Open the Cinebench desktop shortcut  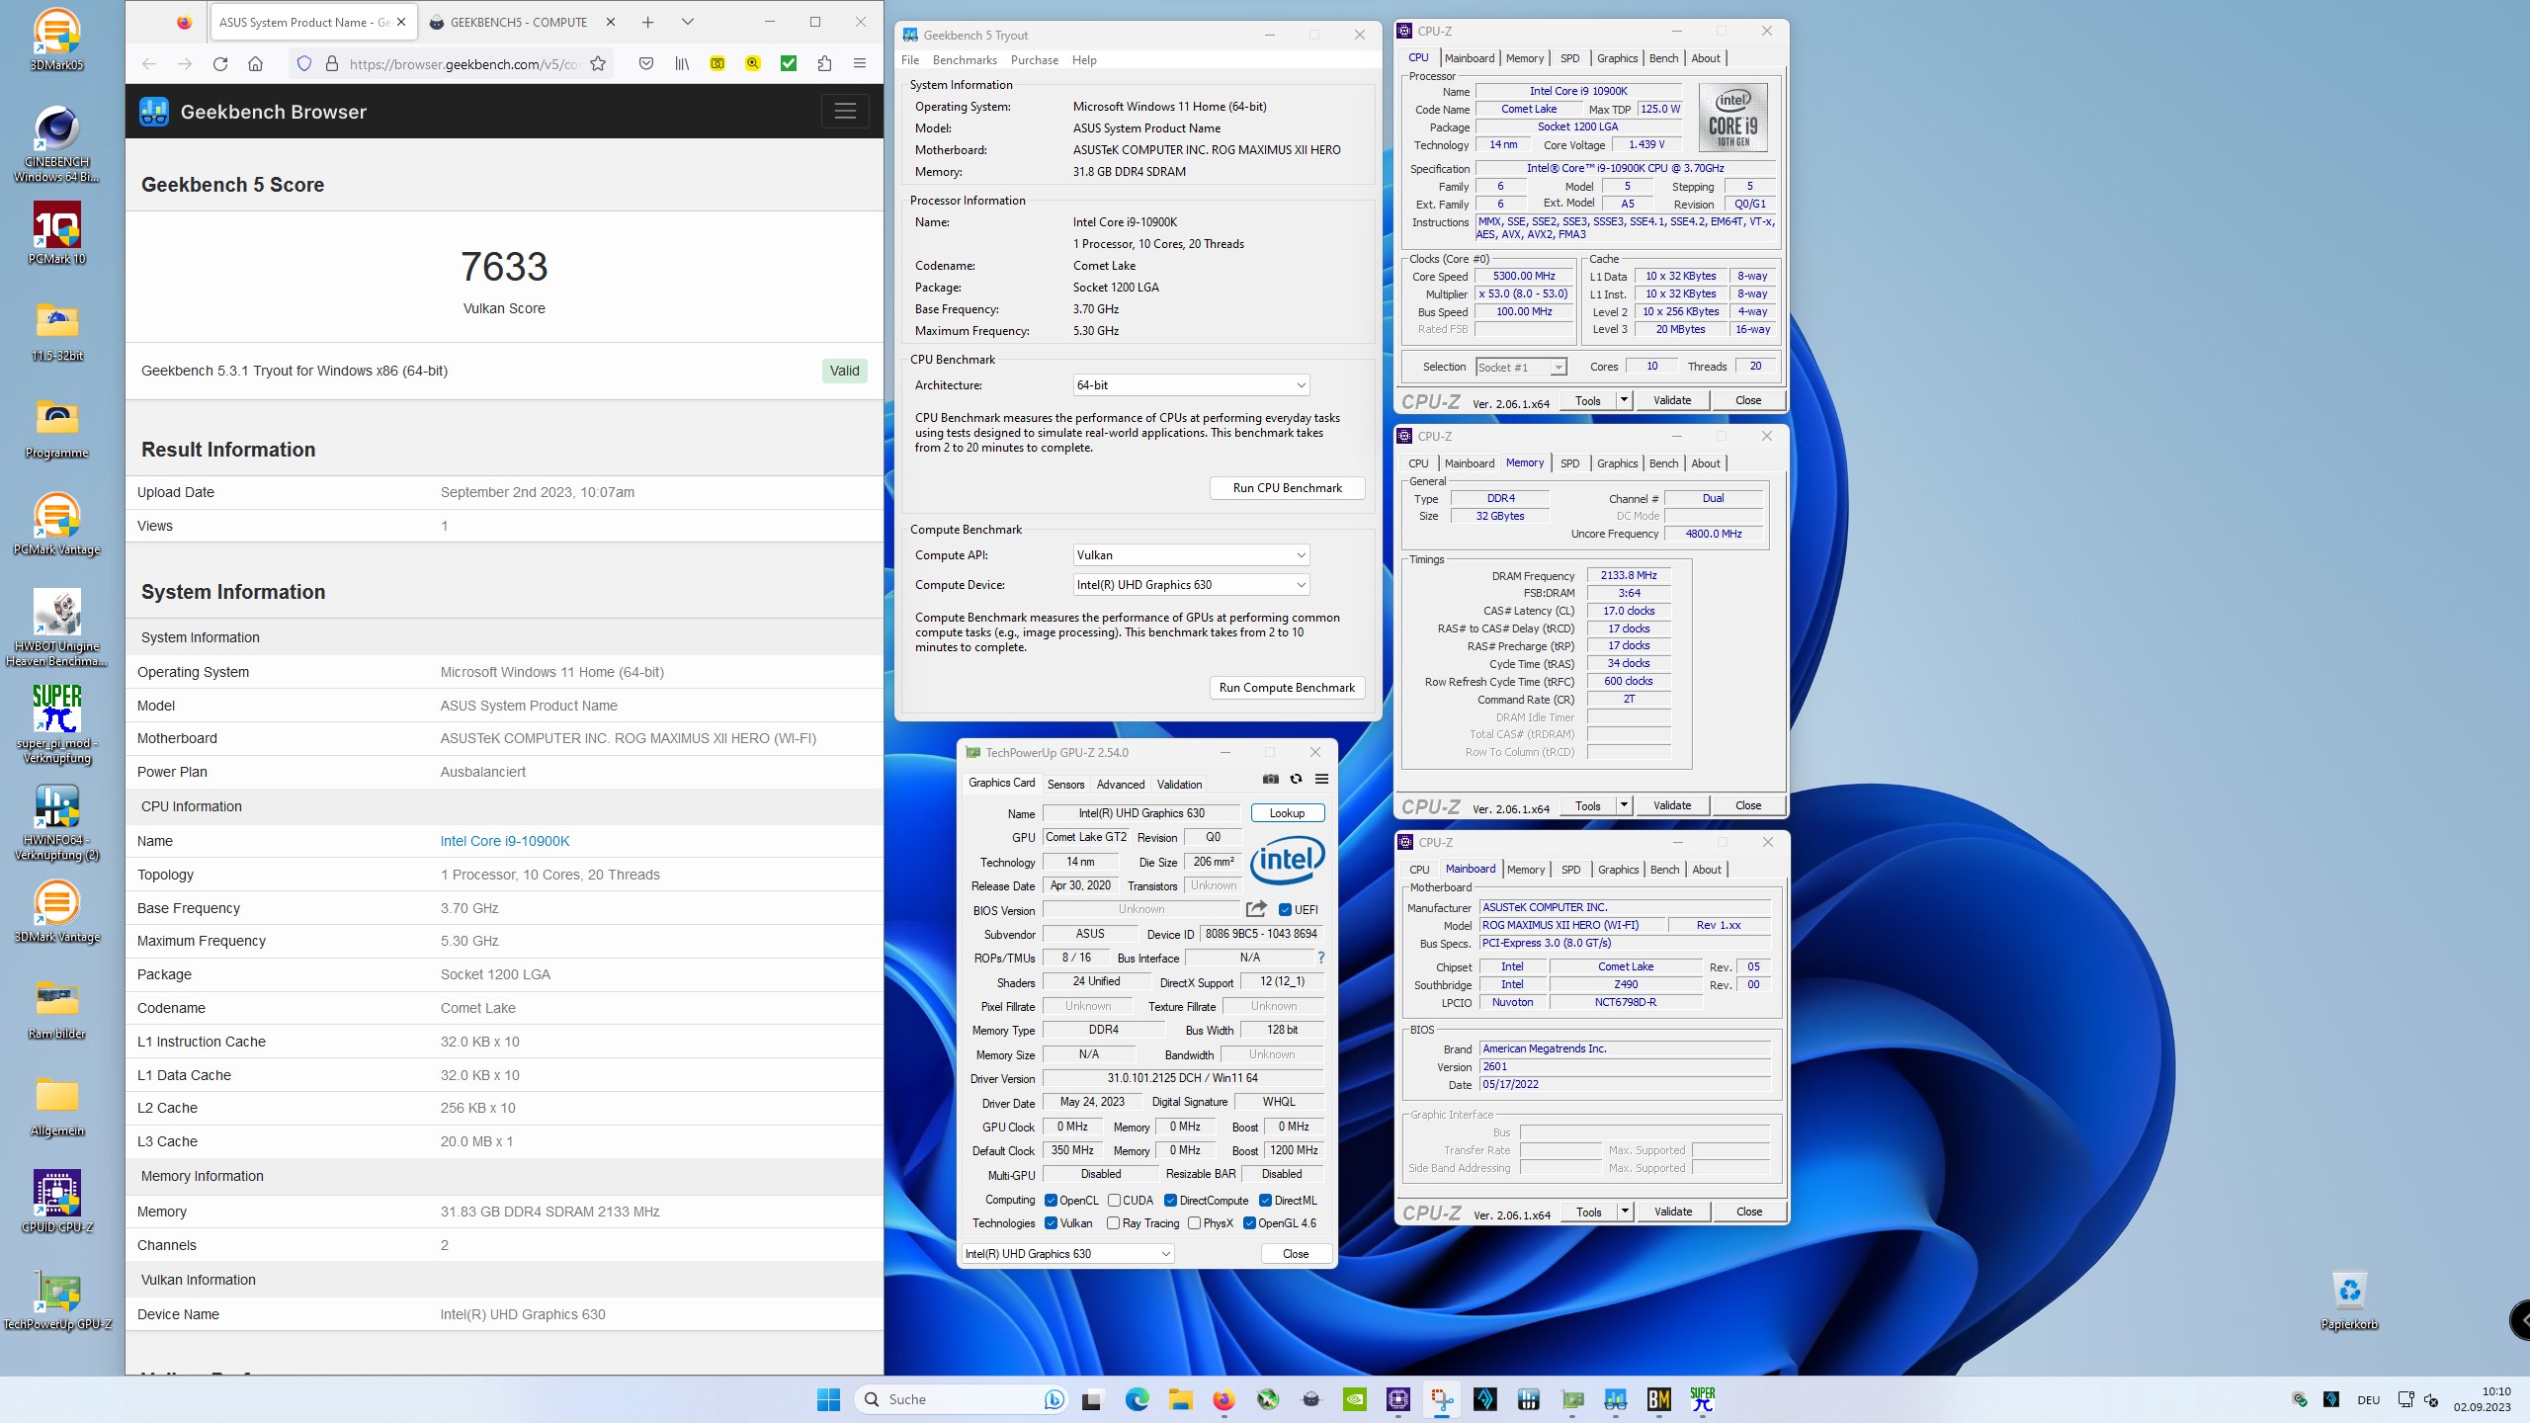click(57, 144)
